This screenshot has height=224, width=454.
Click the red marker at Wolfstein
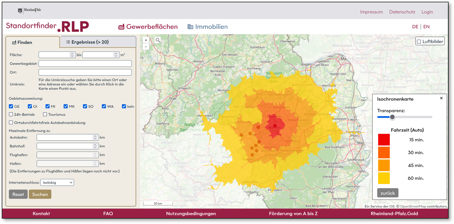(x=275, y=126)
